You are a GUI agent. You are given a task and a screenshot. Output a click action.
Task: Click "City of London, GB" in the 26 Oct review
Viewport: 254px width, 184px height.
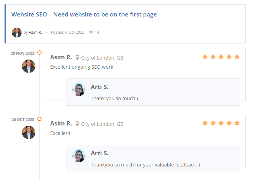coord(102,124)
